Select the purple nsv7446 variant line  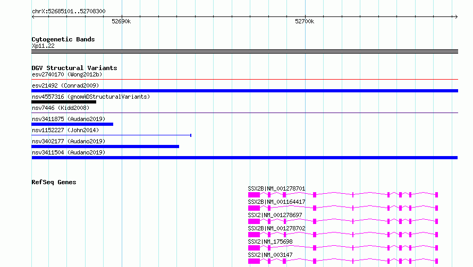click(244, 113)
